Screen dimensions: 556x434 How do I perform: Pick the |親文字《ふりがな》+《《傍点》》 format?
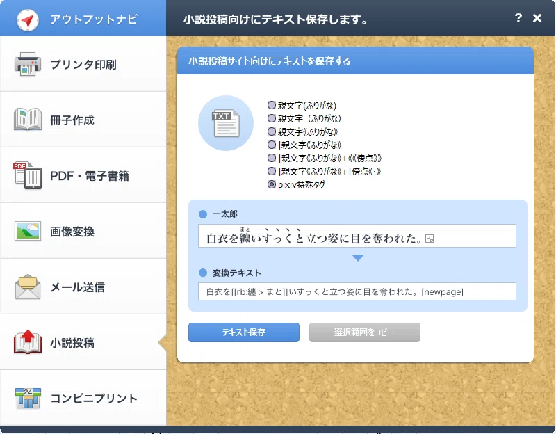click(325, 158)
